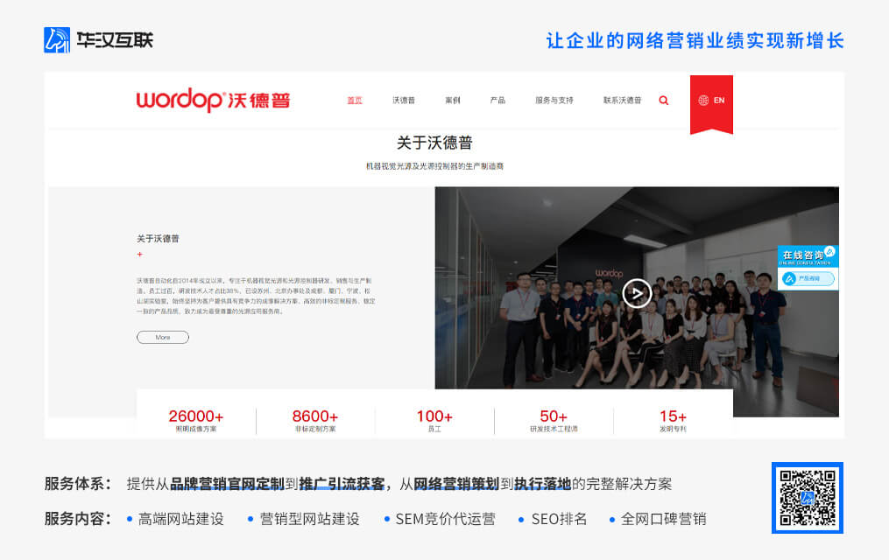Open the 服务与支持 menu item
Screen dimensions: 889x560
tap(554, 101)
